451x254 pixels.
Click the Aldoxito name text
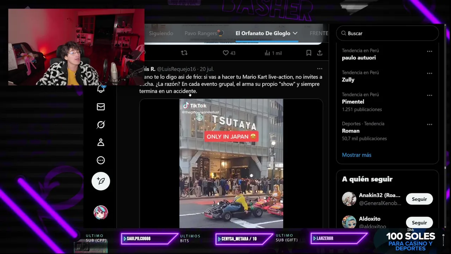[x=370, y=219]
